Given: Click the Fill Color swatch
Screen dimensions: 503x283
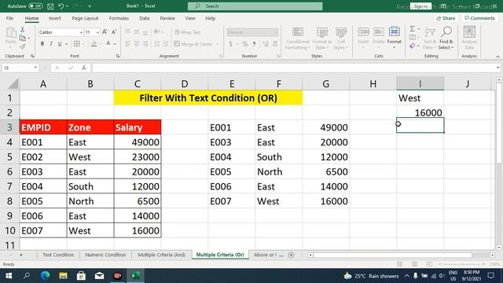Looking at the screenshot, I should pyautogui.click(x=94, y=44).
